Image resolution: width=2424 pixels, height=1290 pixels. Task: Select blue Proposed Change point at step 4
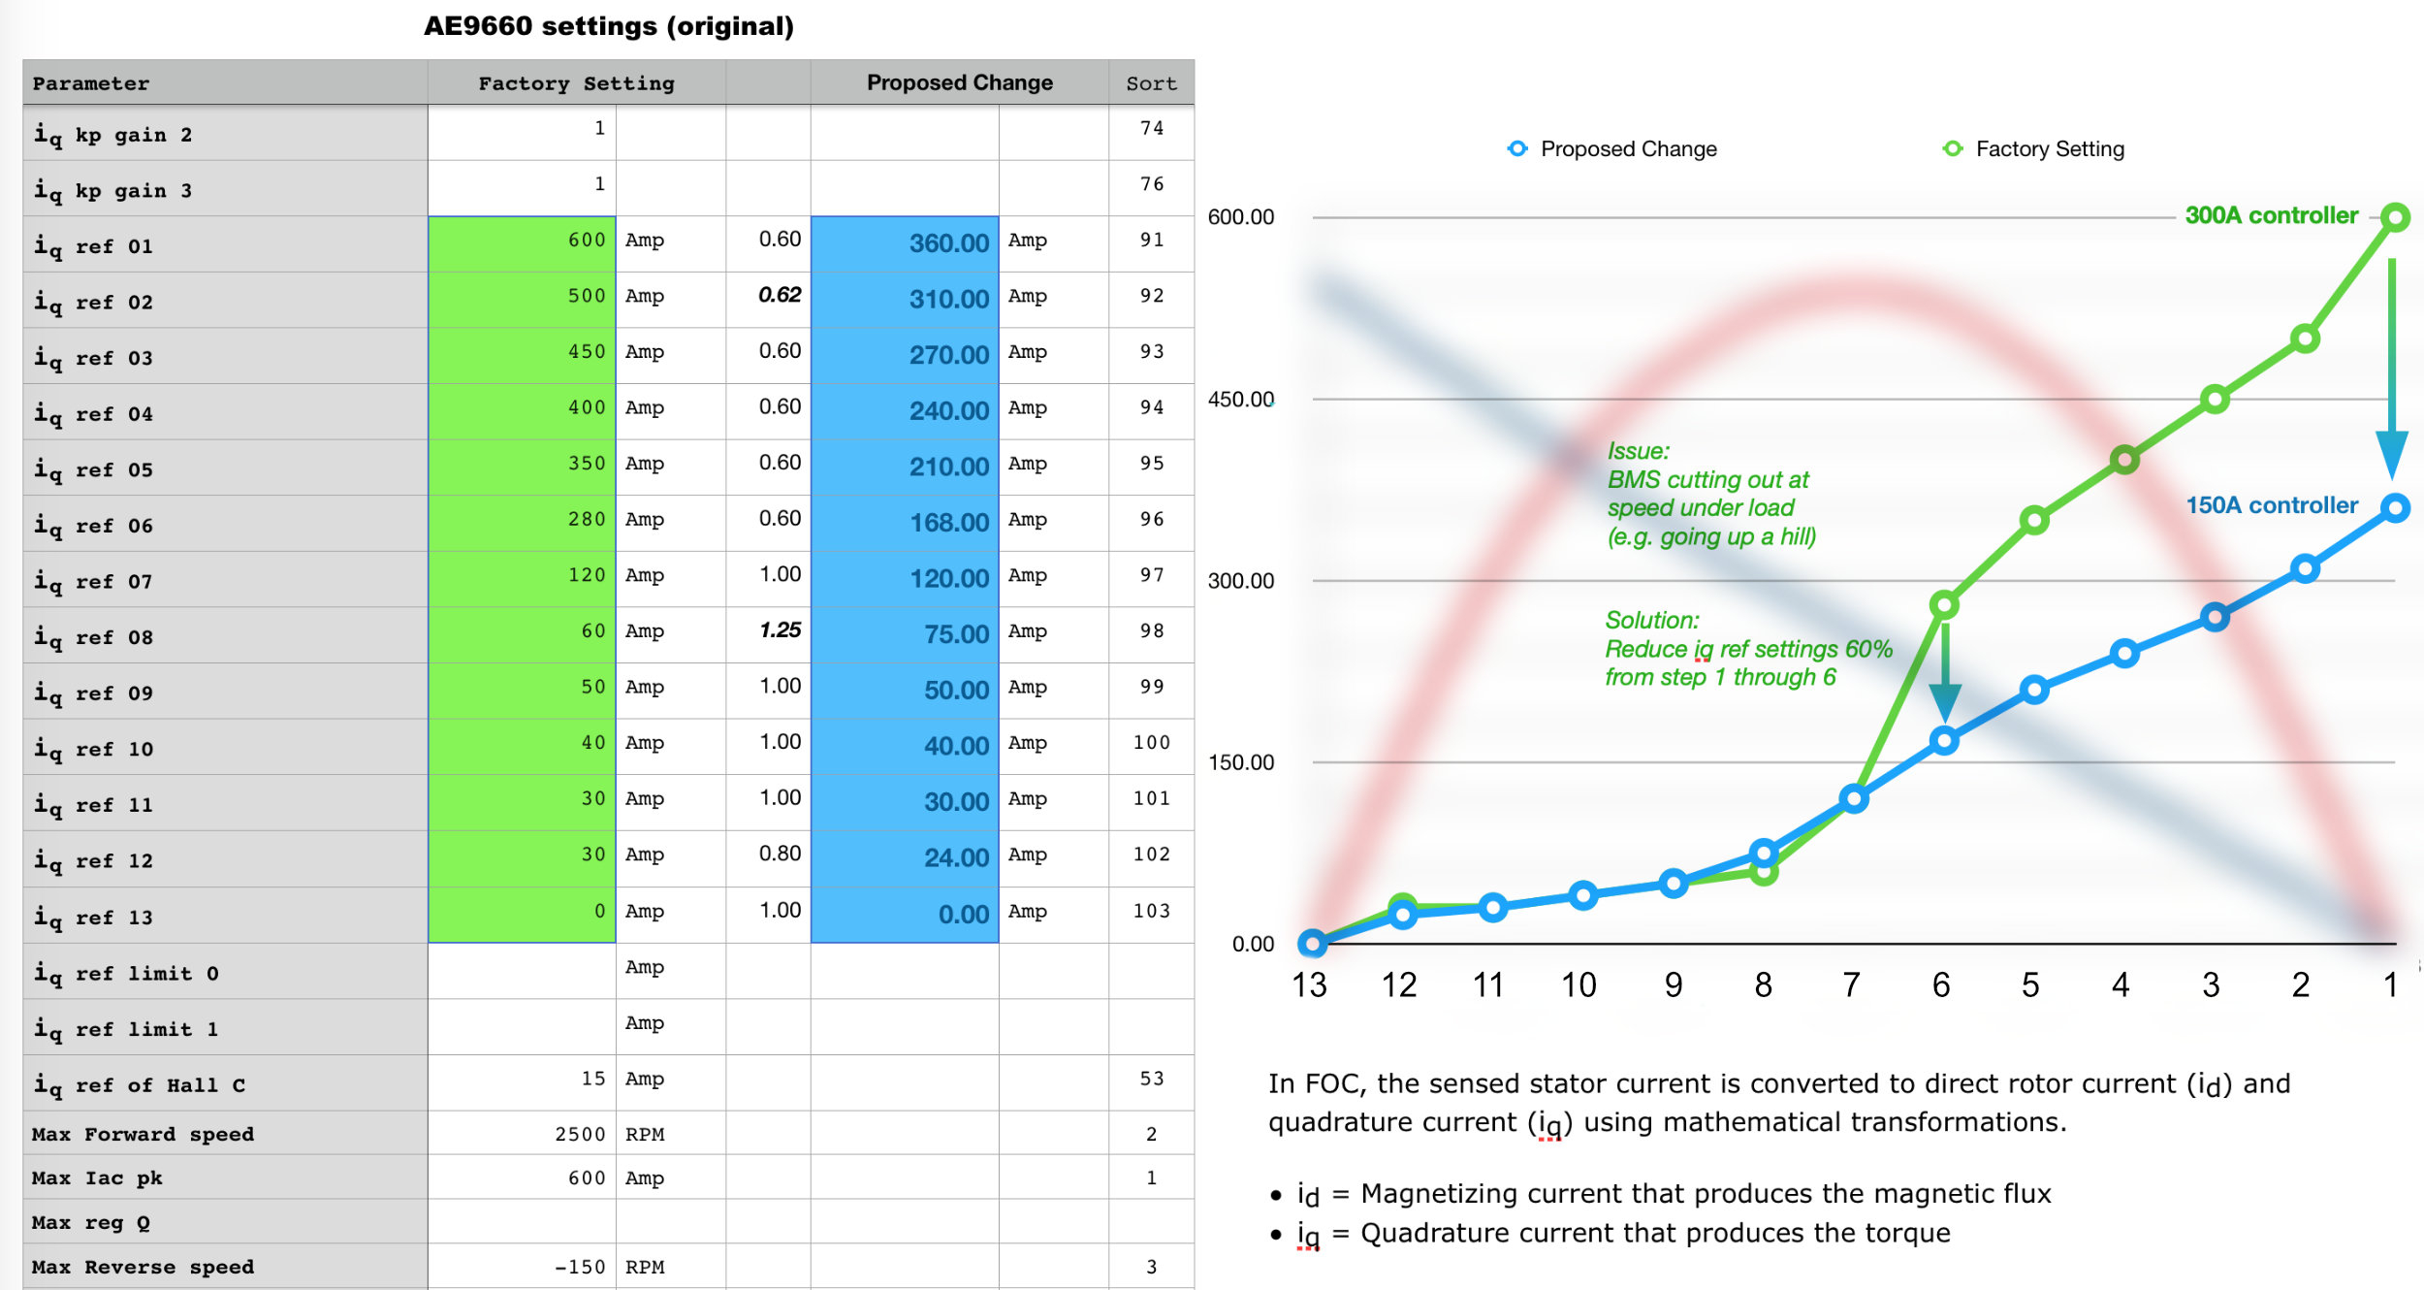pos(2124,654)
